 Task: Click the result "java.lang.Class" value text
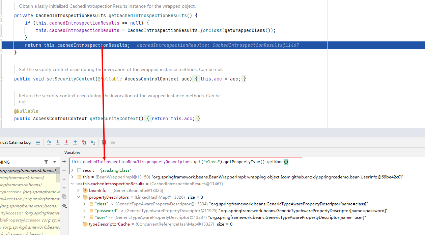(x=115, y=170)
